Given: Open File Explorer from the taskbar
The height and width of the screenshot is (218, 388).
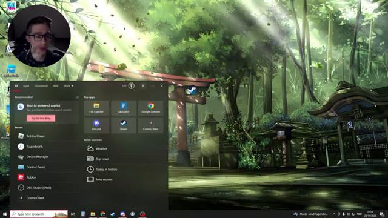Looking at the screenshot, I should pos(93,214).
